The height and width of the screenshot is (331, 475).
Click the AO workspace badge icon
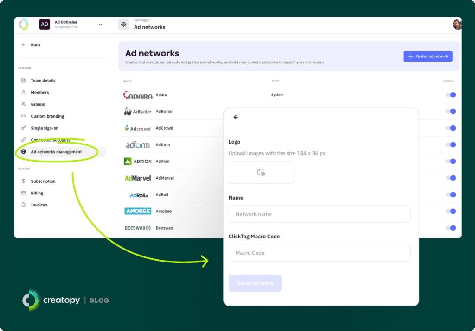pos(45,25)
